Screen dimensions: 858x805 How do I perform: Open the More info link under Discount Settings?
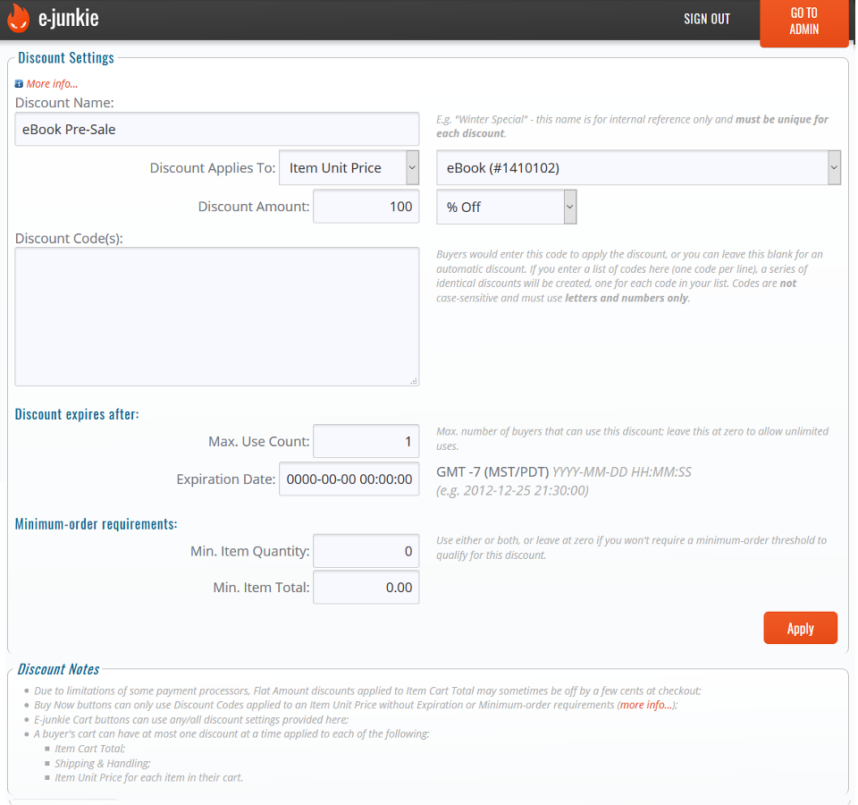point(52,84)
